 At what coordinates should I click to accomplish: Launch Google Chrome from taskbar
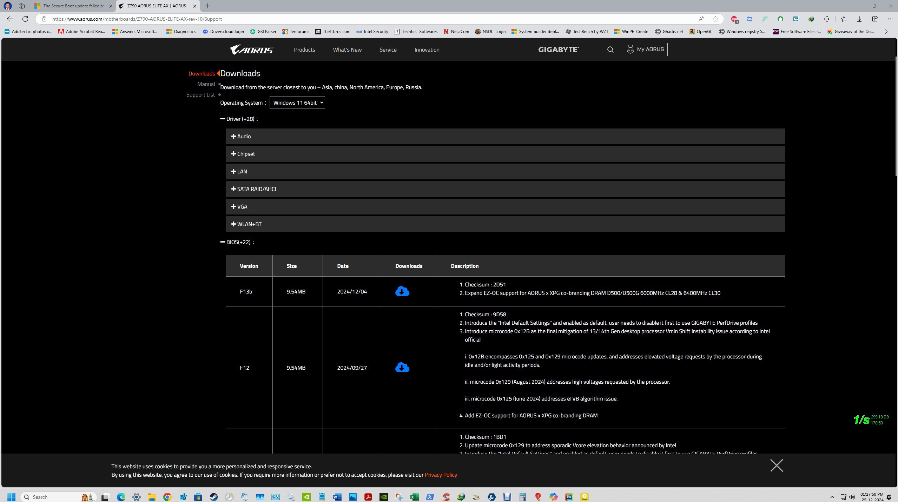(x=167, y=497)
